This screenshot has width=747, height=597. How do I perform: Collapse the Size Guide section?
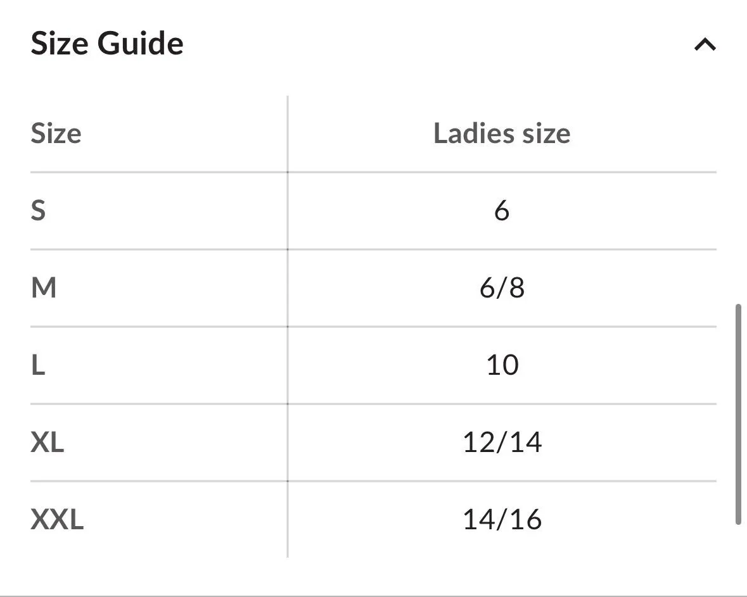pyautogui.click(x=705, y=44)
